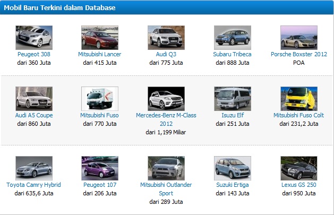Open the Porsche Boxster 2012 thumbnail
The width and height of the screenshot is (334, 215).
click(299, 38)
